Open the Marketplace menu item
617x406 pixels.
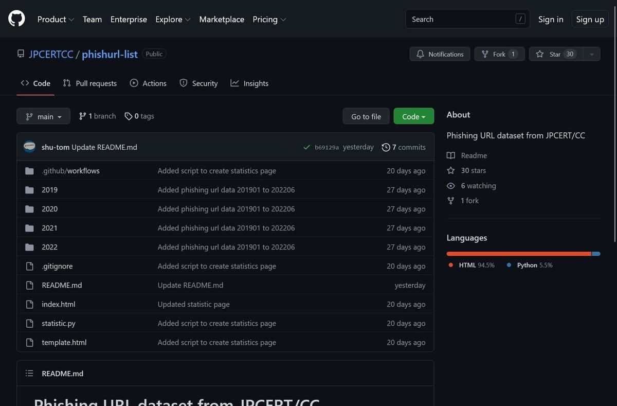222,19
